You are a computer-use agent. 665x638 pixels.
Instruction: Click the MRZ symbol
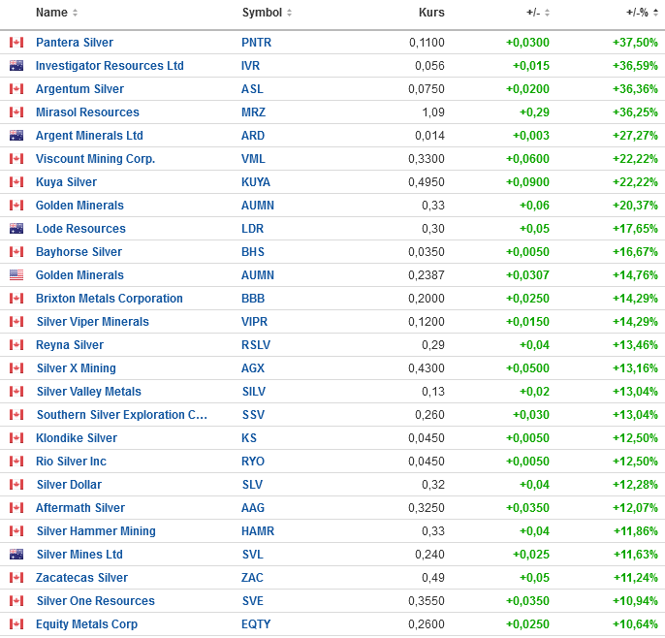tap(254, 112)
